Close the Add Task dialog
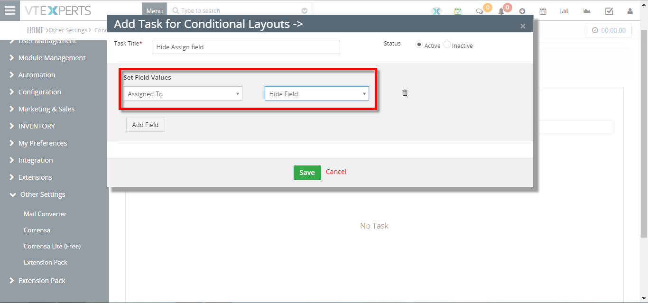This screenshot has height=303, width=648. [523, 26]
